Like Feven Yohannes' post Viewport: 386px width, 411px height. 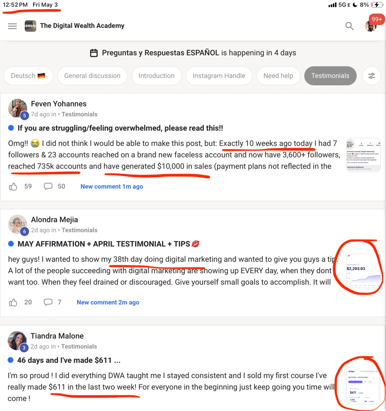[x=13, y=186]
